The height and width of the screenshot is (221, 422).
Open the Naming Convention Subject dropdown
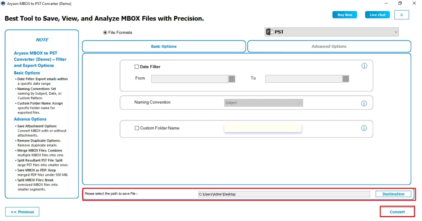tap(264, 102)
